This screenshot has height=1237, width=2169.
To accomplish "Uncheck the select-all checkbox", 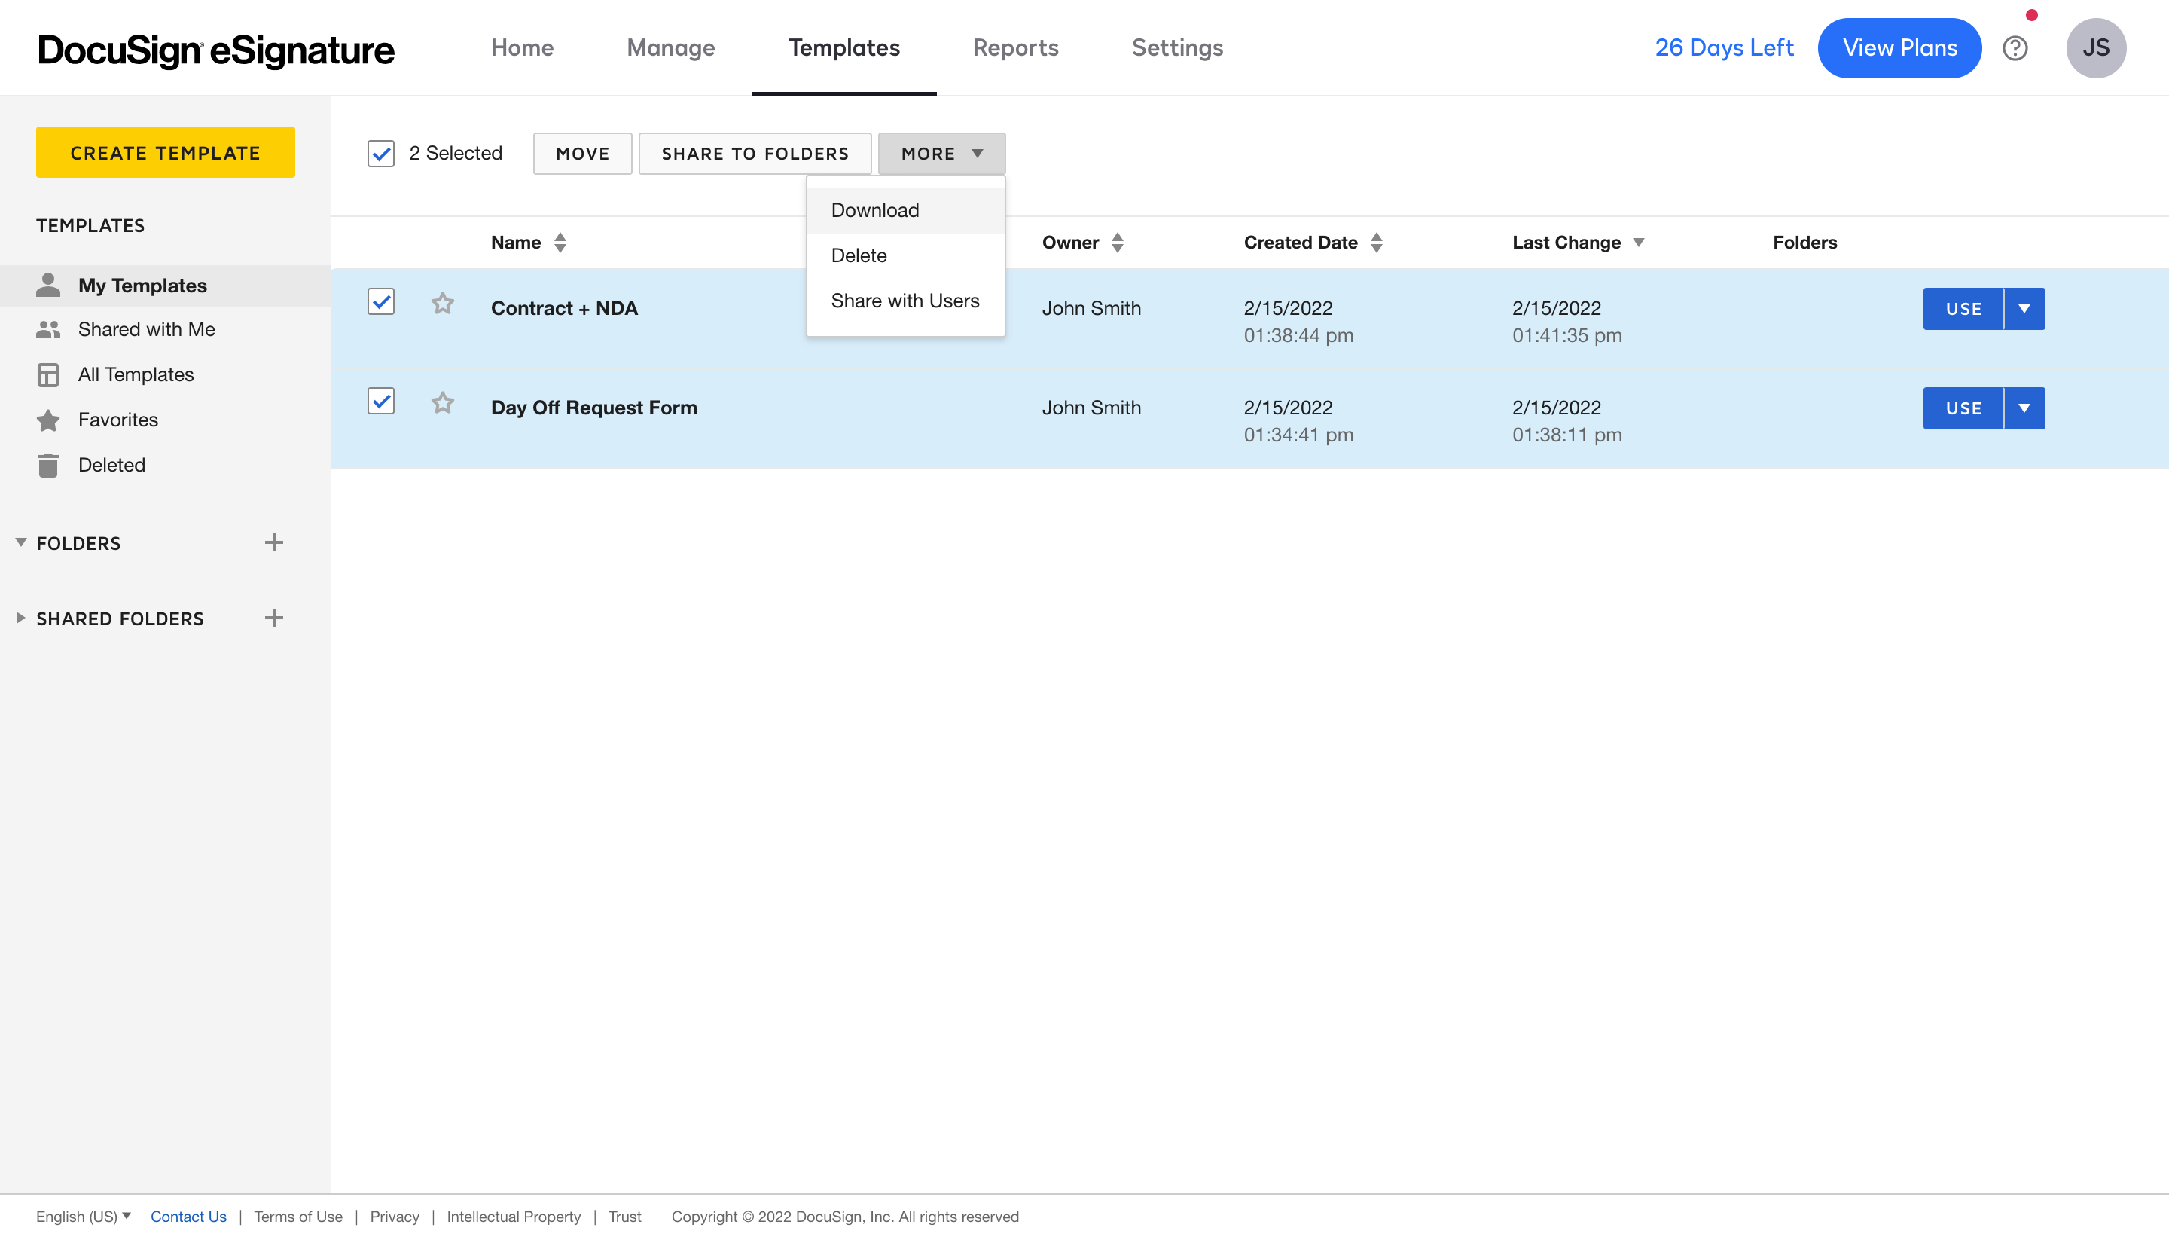I will tap(380, 154).
